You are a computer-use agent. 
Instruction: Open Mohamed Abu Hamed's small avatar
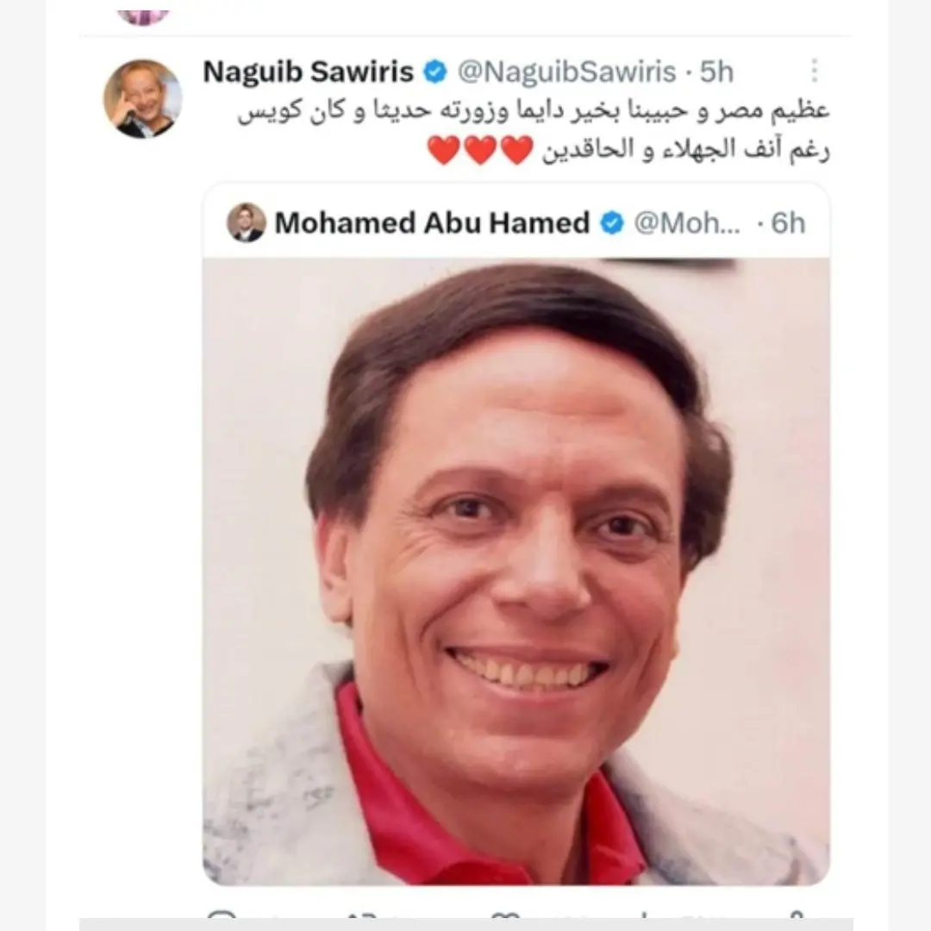pyautogui.click(x=246, y=222)
